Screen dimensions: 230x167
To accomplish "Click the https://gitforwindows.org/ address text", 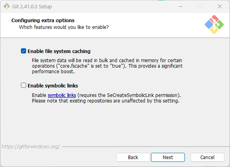I will [x=31, y=146].
